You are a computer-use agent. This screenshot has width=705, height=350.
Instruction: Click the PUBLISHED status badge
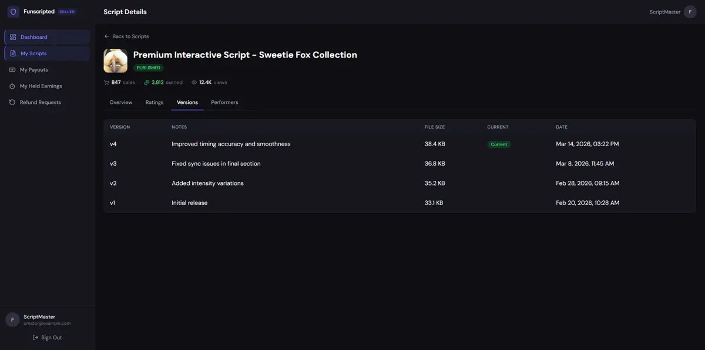[x=148, y=68]
